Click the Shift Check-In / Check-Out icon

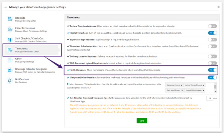point(10,39)
